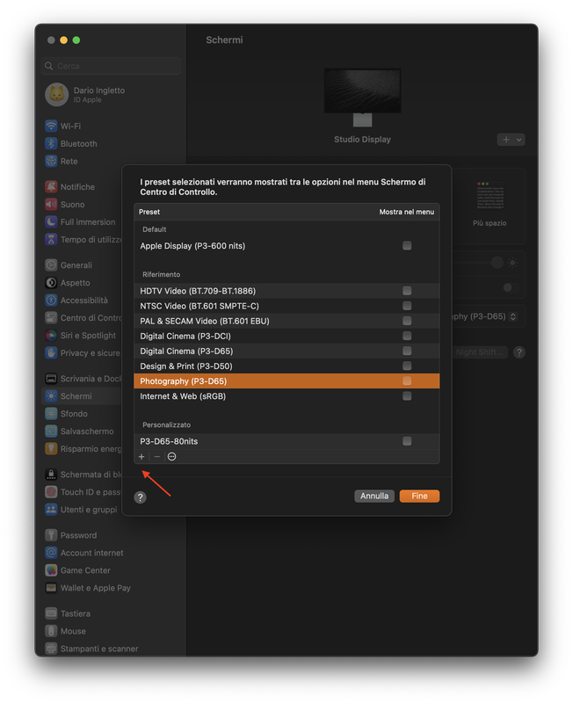Click the Cerca search field
The image size is (573, 703).
(x=112, y=66)
